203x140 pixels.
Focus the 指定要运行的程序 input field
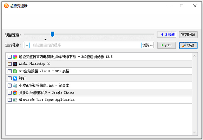[85, 45]
